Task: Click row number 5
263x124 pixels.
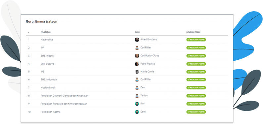Action: pos(29,72)
